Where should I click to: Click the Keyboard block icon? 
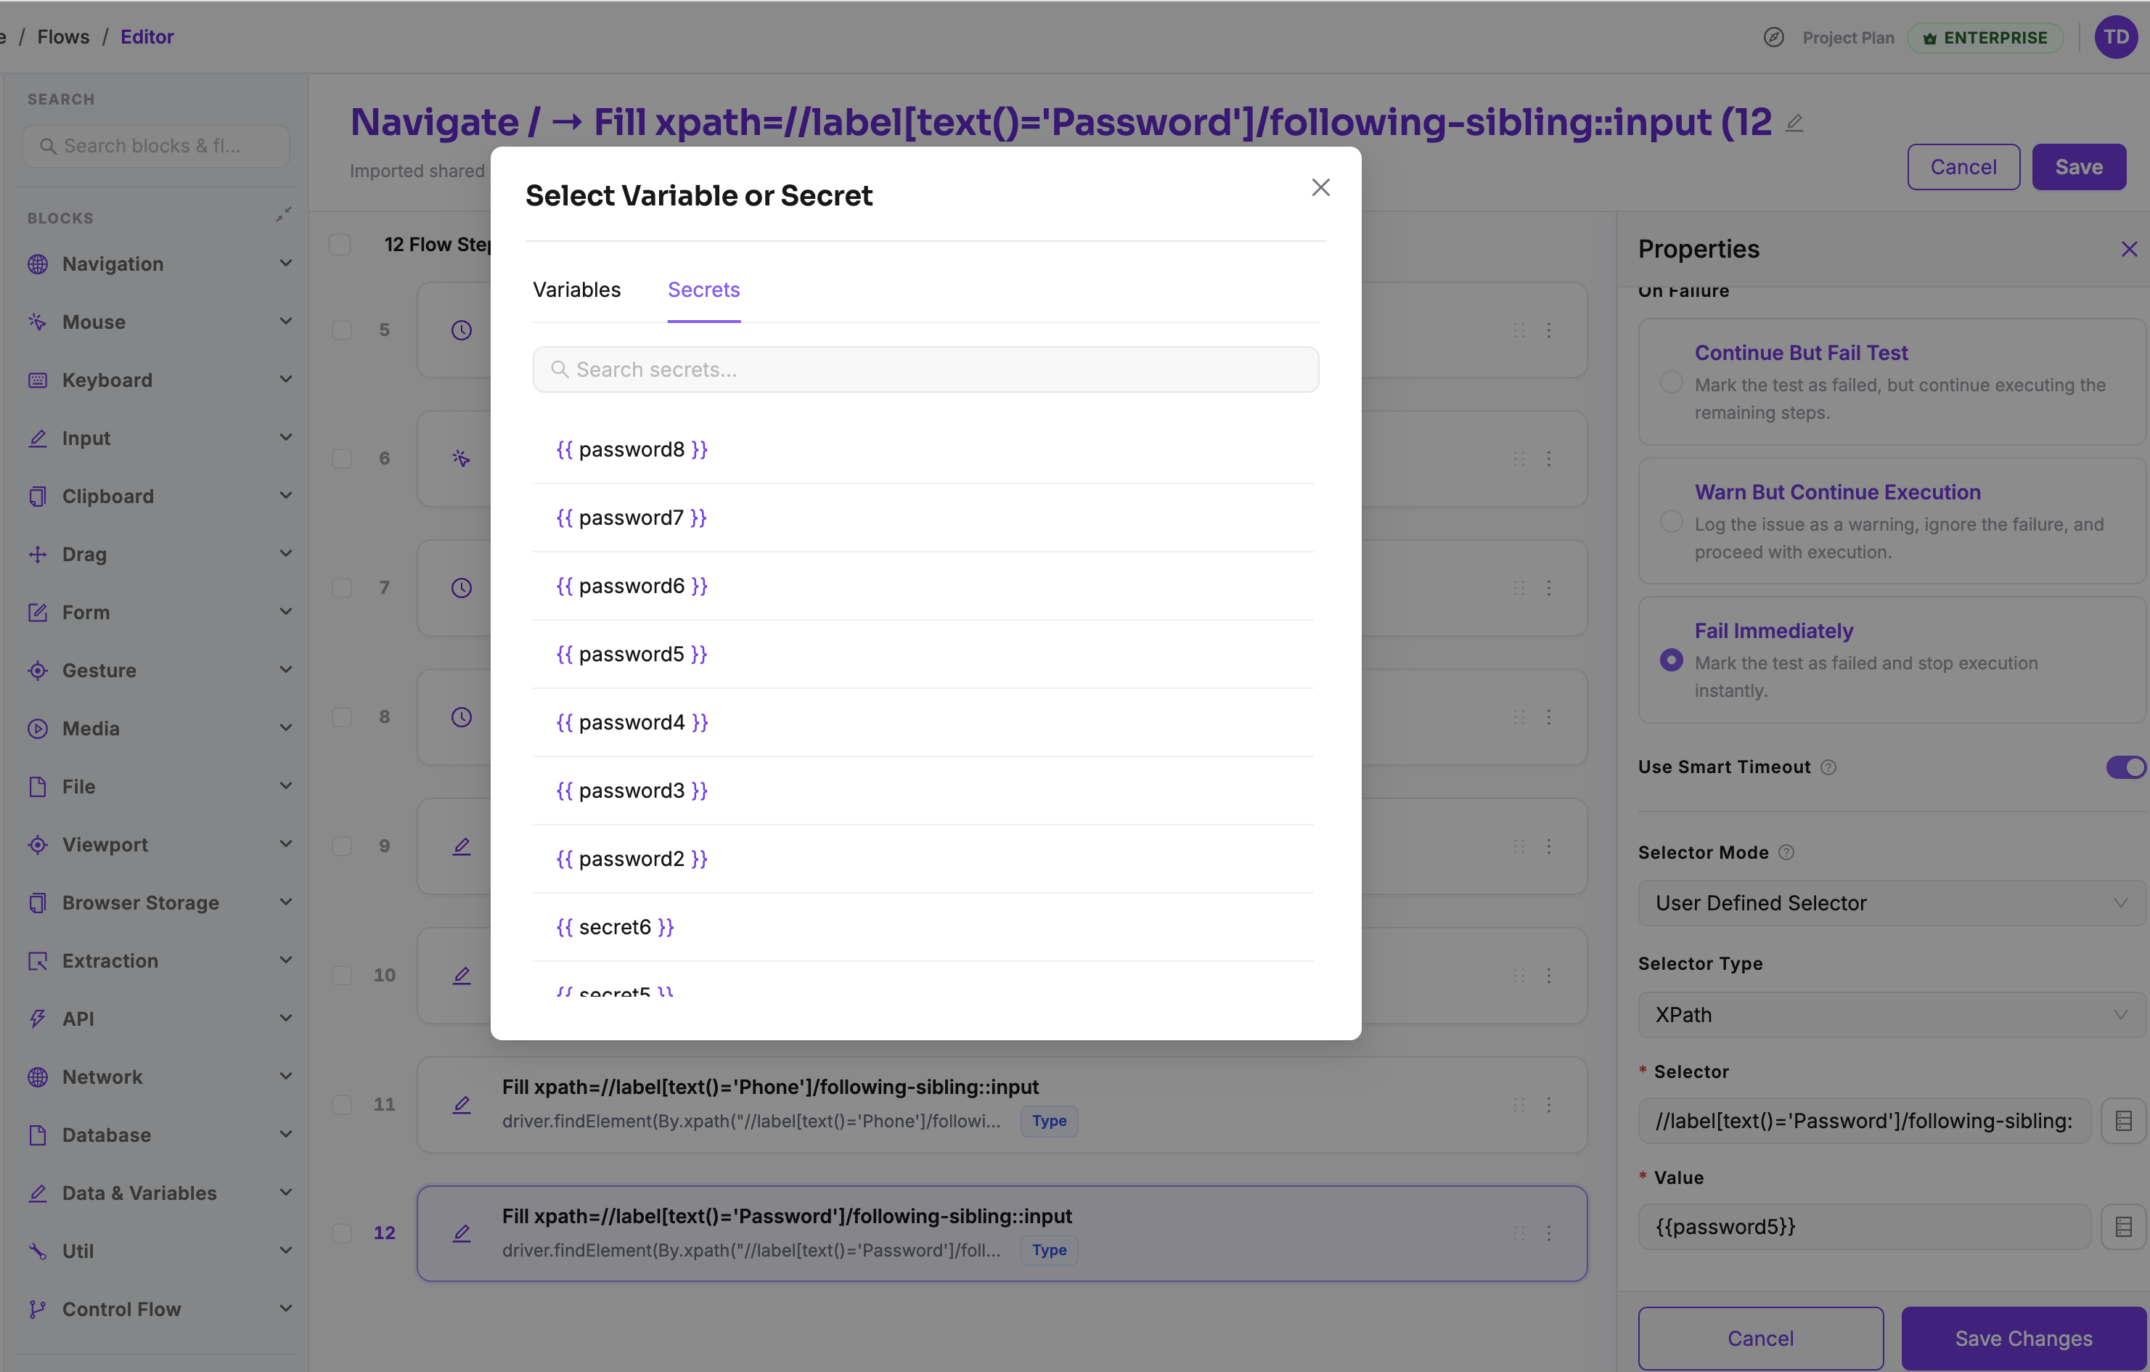[38, 380]
